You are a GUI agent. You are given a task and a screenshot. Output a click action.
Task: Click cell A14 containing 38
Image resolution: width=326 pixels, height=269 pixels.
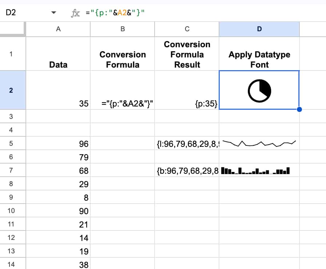pyautogui.click(x=58, y=264)
